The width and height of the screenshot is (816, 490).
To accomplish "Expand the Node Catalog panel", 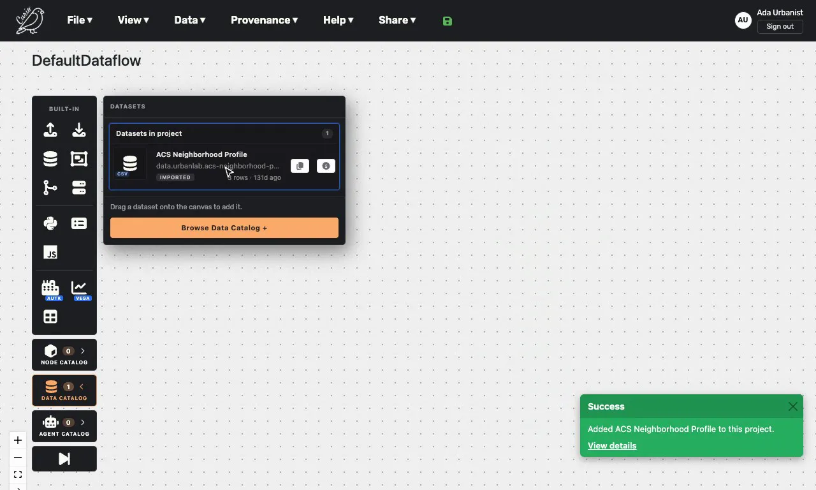I will pyautogui.click(x=64, y=355).
